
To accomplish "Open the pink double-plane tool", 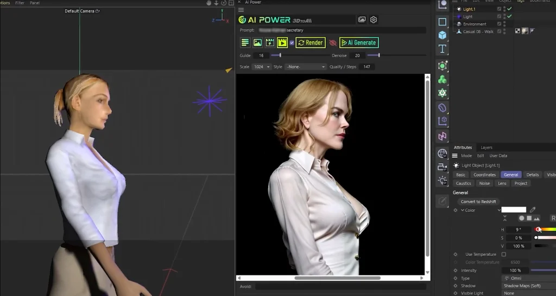I will click(x=442, y=136).
